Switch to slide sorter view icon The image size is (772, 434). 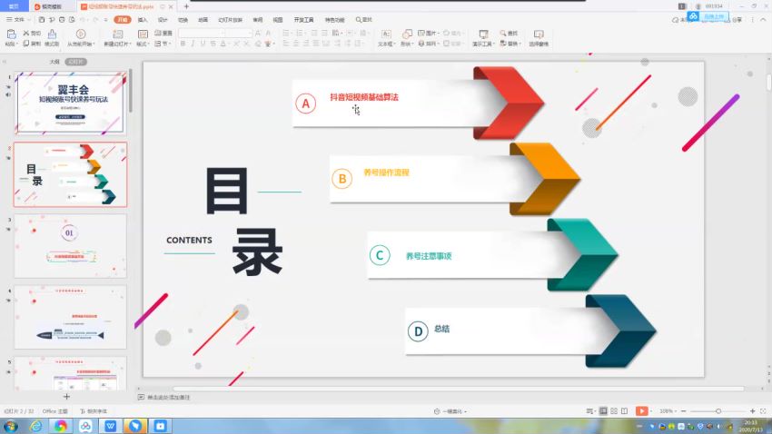614,411
